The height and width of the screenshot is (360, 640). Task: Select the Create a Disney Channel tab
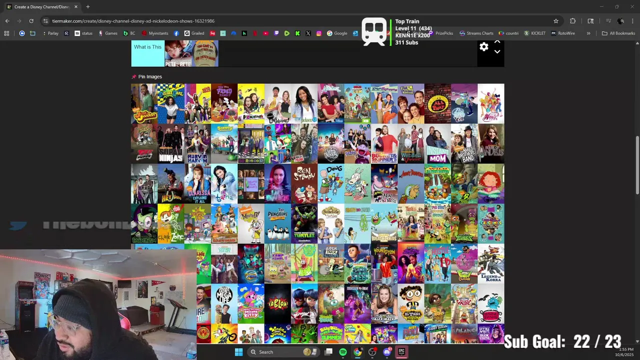pos(41,7)
